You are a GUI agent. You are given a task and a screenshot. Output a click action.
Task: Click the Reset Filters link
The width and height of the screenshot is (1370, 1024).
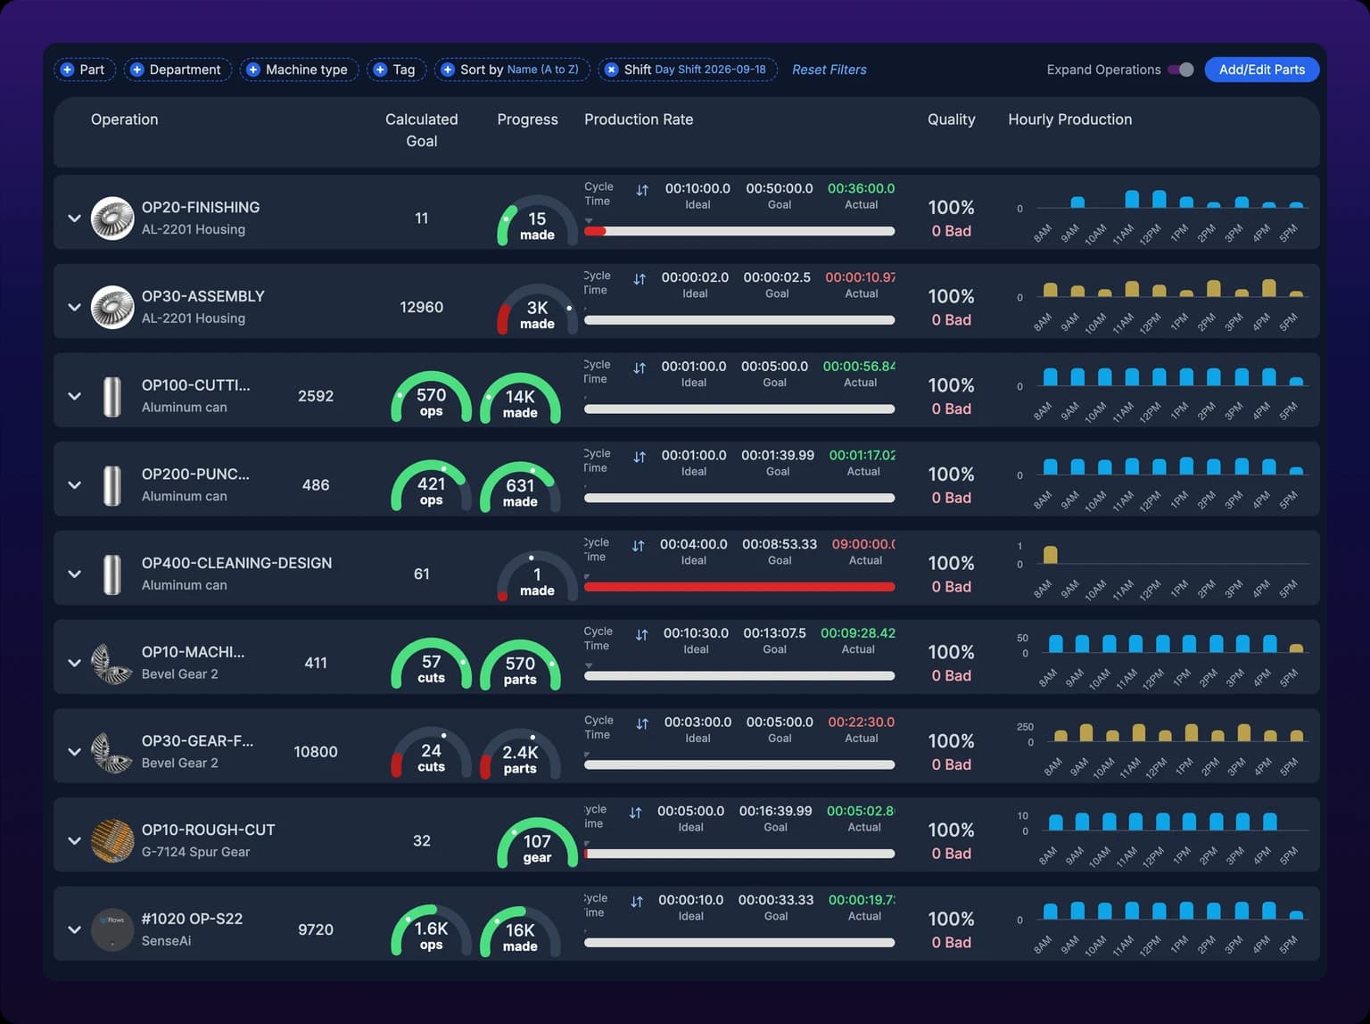829,70
